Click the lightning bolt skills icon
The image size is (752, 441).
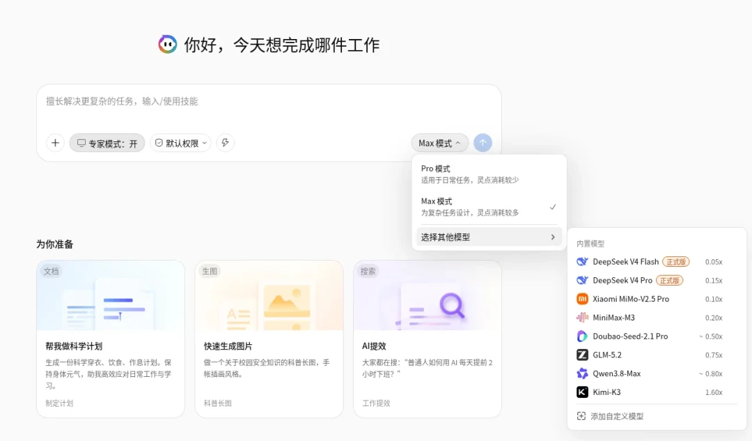[x=226, y=143]
